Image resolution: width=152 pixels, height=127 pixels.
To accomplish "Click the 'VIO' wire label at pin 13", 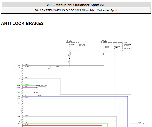I will pyautogui.click(x=26, y=87).
